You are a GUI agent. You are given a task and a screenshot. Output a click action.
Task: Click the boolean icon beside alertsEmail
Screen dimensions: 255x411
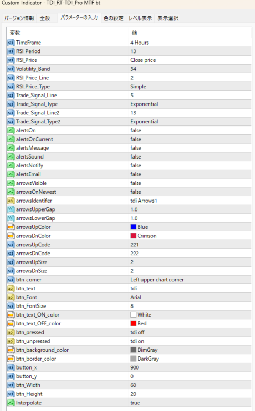11,174
